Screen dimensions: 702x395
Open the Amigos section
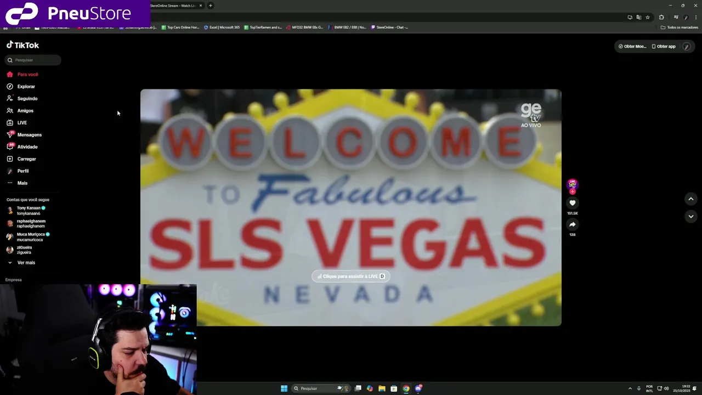[x=20, y=111]
